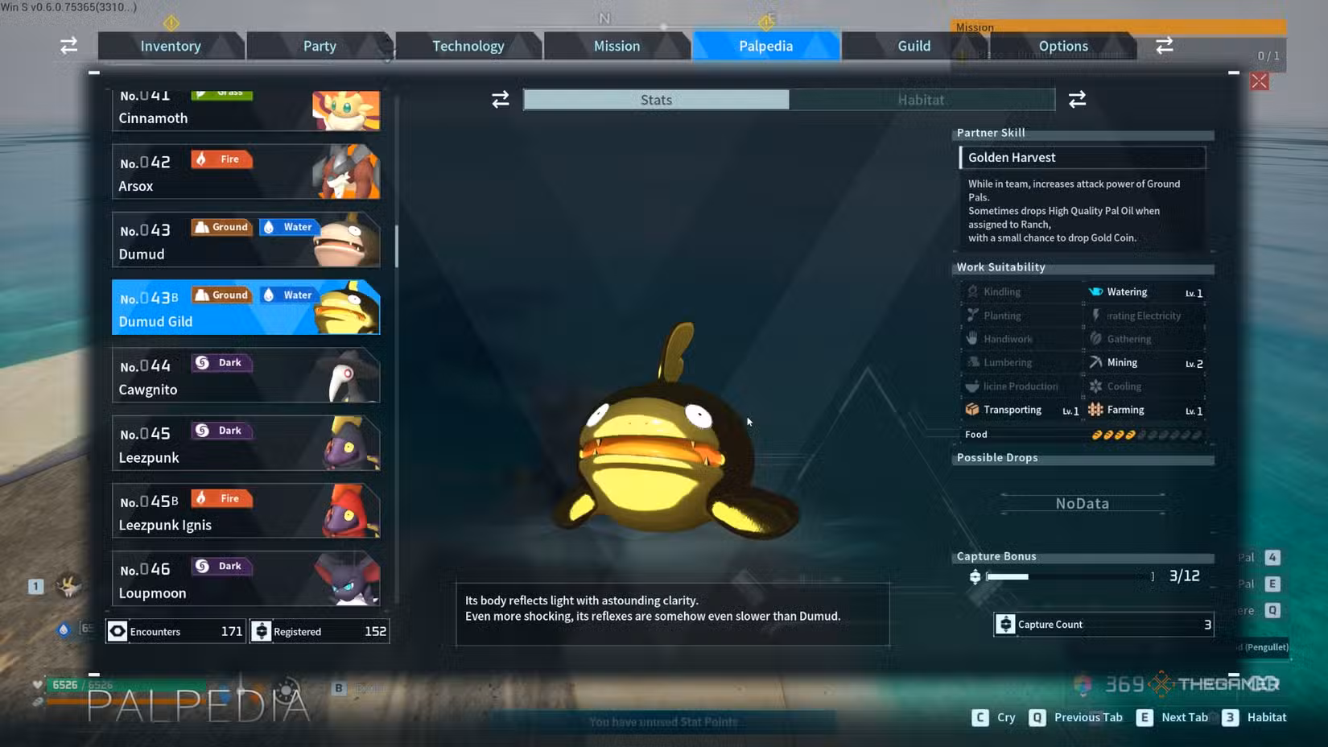Click the Handiwork work icon
The width and height of the screenshot is (1328, 747).
pos(973,338)
